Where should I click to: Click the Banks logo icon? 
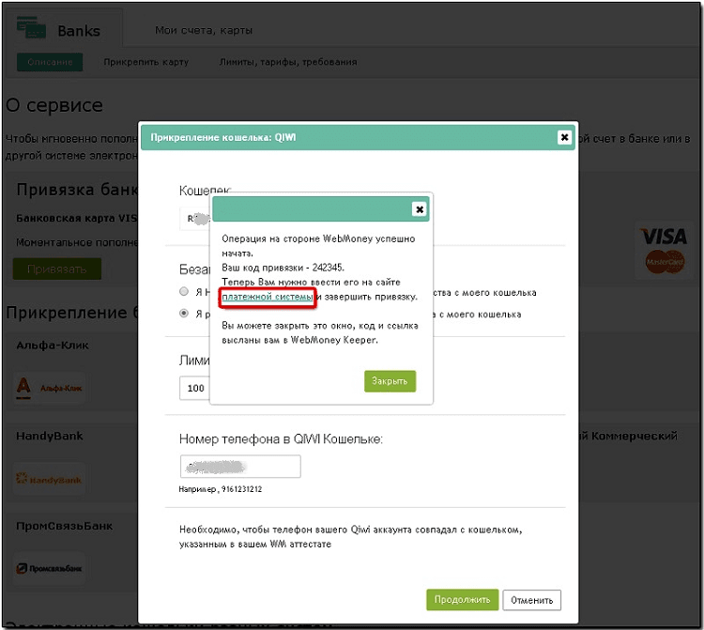pos(31,28)
